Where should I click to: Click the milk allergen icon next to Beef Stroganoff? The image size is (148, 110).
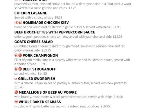(x=16, y=69)
